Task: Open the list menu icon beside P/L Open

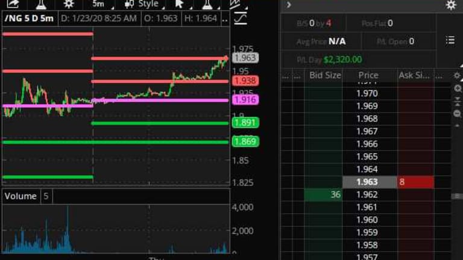Action: coord(450,40)
